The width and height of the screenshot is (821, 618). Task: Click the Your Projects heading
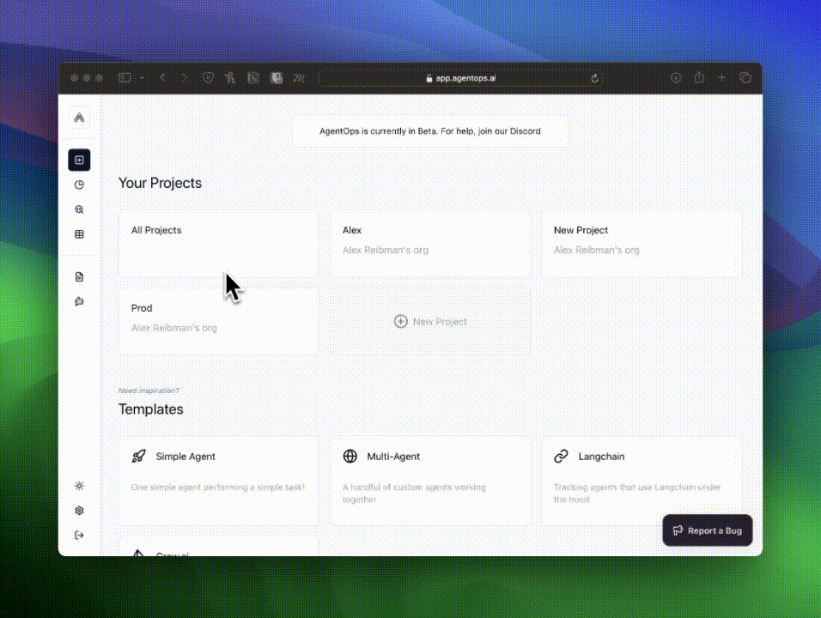click(x=160, y=183)
